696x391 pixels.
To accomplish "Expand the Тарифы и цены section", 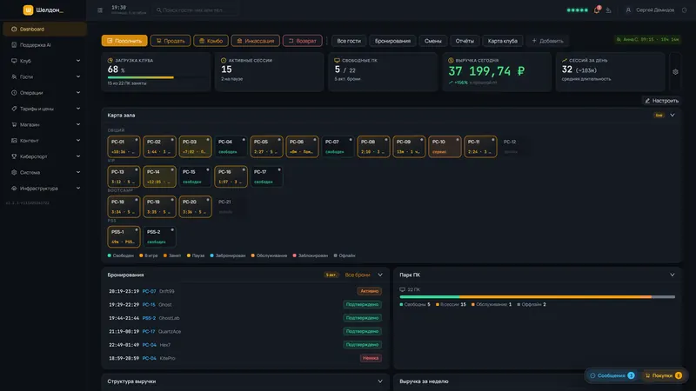I will point(44,109).
